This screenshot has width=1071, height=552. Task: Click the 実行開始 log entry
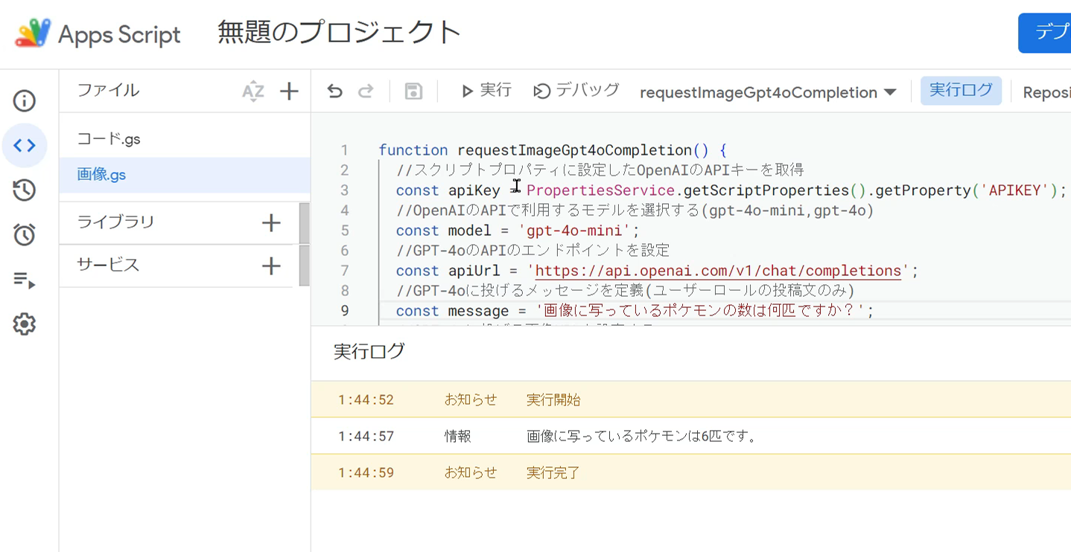pos(553,400)
